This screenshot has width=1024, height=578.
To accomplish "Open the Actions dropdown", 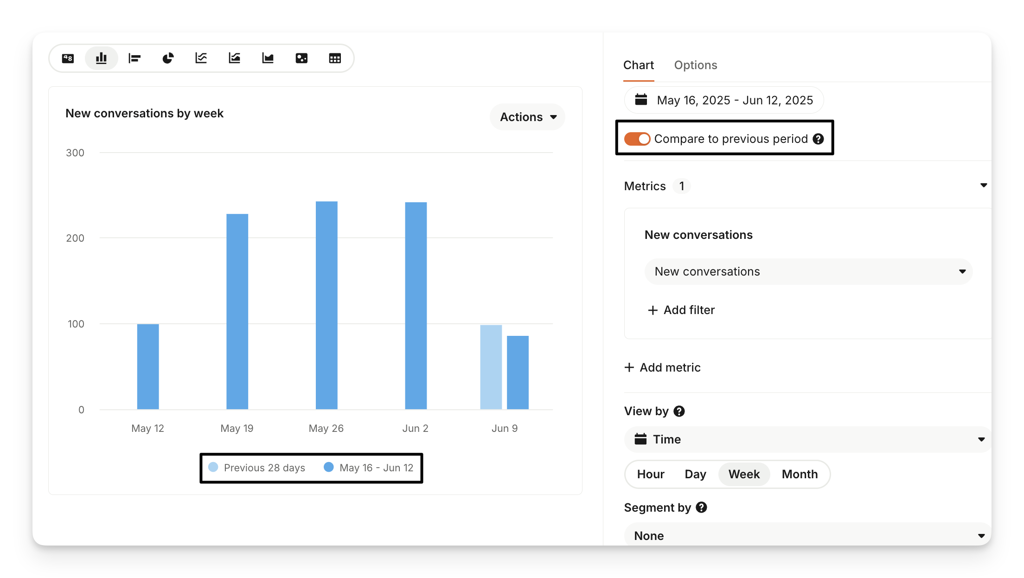I will [528, 117].
